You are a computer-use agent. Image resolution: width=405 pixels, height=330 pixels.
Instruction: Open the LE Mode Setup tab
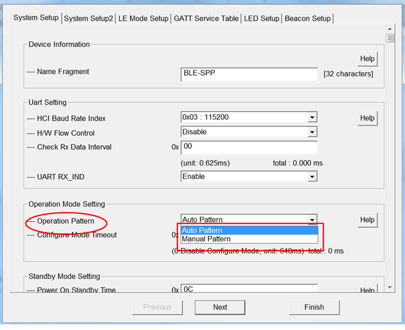pyautogui.click(x=143, y=19)
